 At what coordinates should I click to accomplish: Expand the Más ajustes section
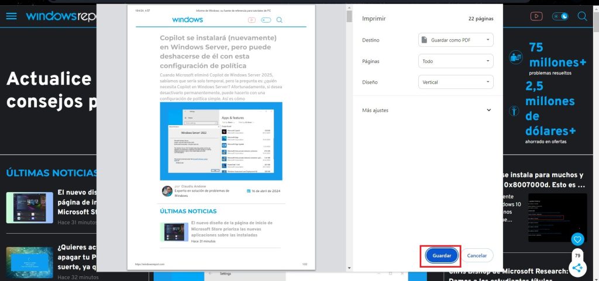click(427, 110)
